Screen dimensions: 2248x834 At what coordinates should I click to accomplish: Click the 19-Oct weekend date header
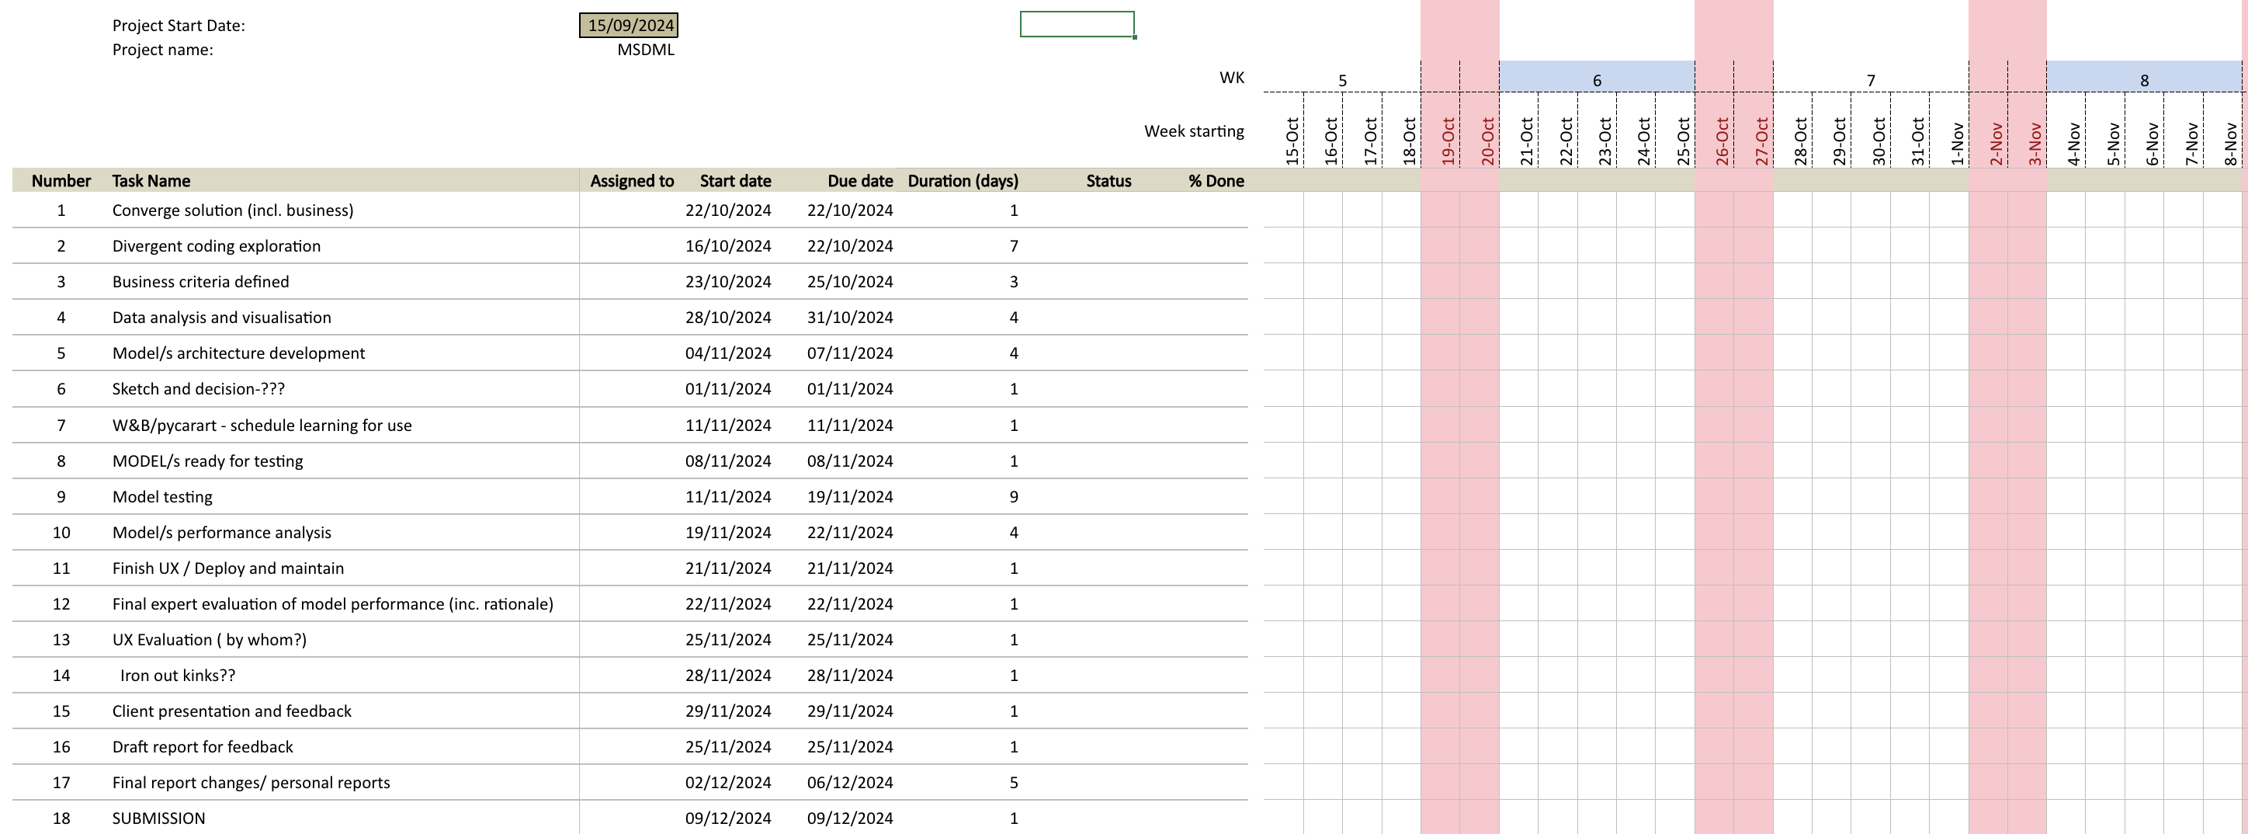(1448, 141)
